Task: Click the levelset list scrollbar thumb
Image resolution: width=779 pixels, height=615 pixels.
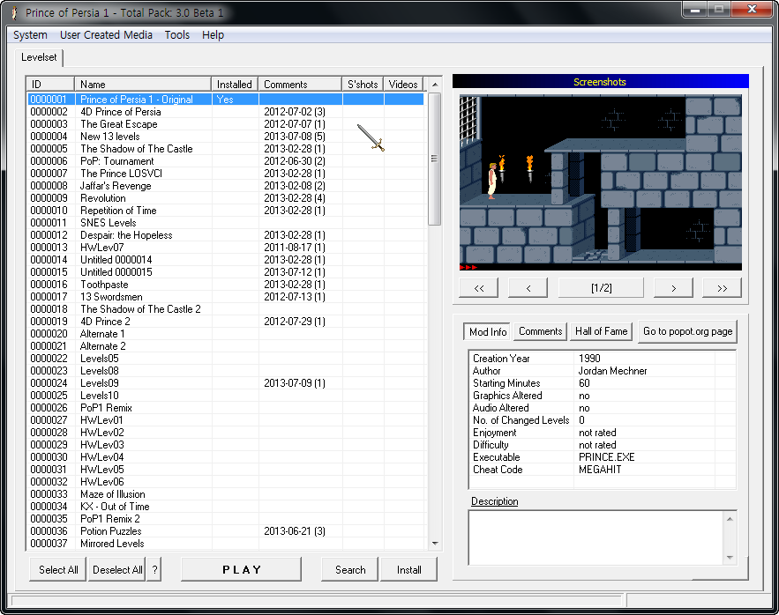Action: coord(435,159)
